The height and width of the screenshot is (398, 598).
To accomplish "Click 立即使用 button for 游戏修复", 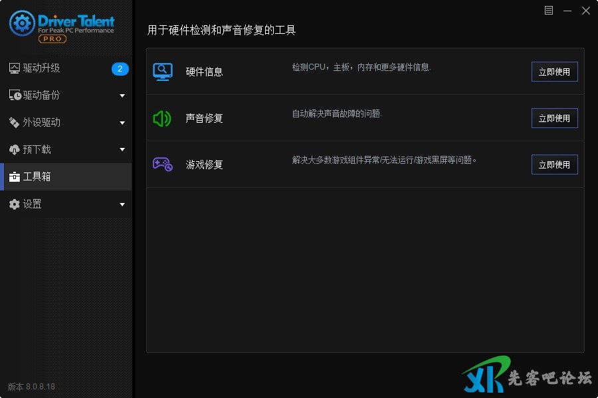I will (x=554, y=165).
